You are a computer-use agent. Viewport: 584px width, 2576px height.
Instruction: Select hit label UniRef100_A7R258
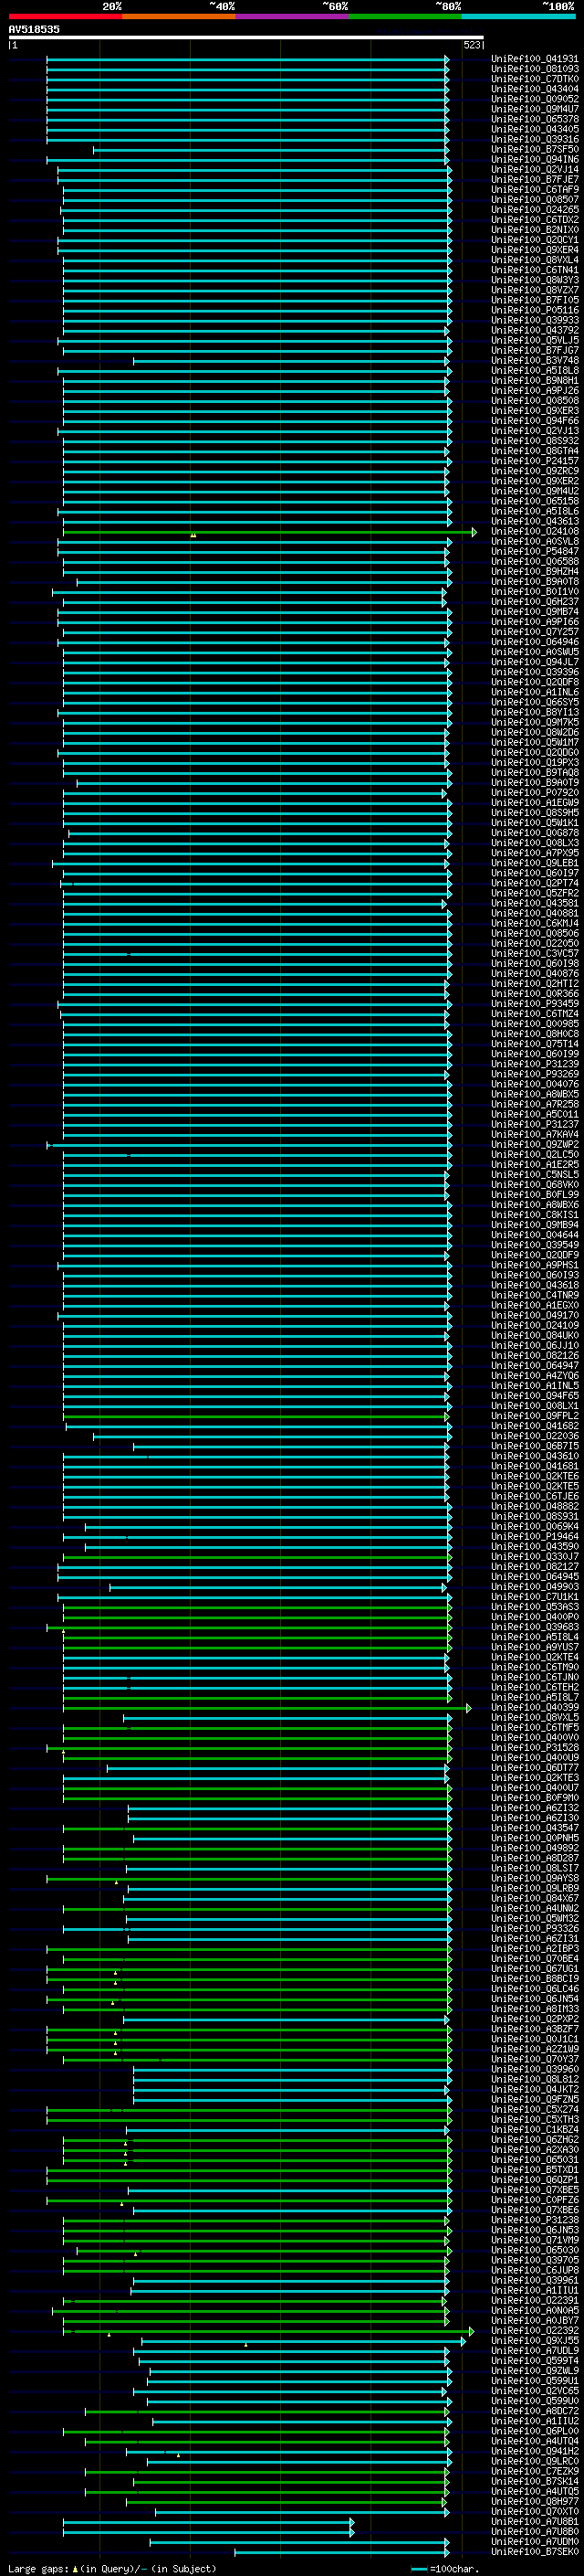[x=534, y=1104]
